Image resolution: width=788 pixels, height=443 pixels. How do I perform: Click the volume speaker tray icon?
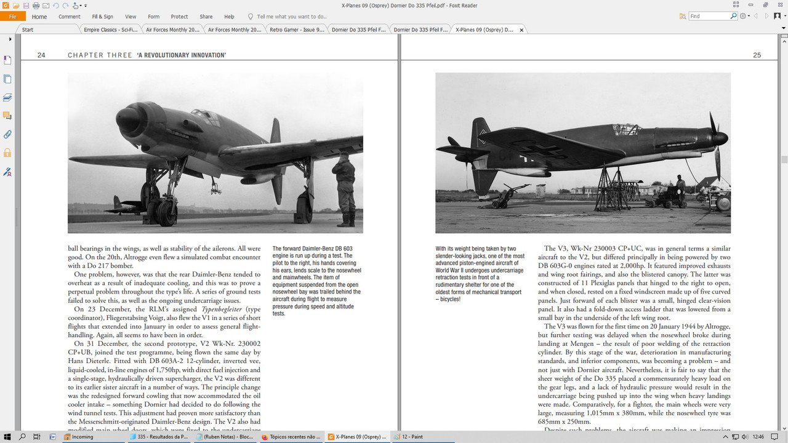pyautogui.click(x=746, y=437)
